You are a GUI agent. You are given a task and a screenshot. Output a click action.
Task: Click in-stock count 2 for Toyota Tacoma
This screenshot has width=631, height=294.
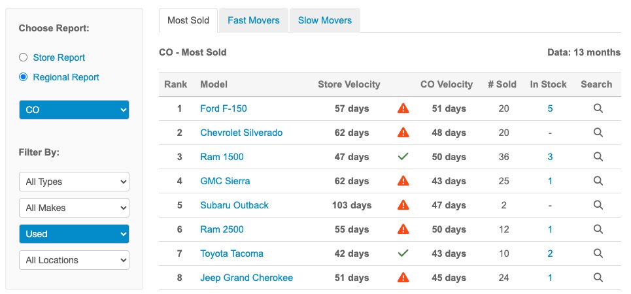coord(550,253)
